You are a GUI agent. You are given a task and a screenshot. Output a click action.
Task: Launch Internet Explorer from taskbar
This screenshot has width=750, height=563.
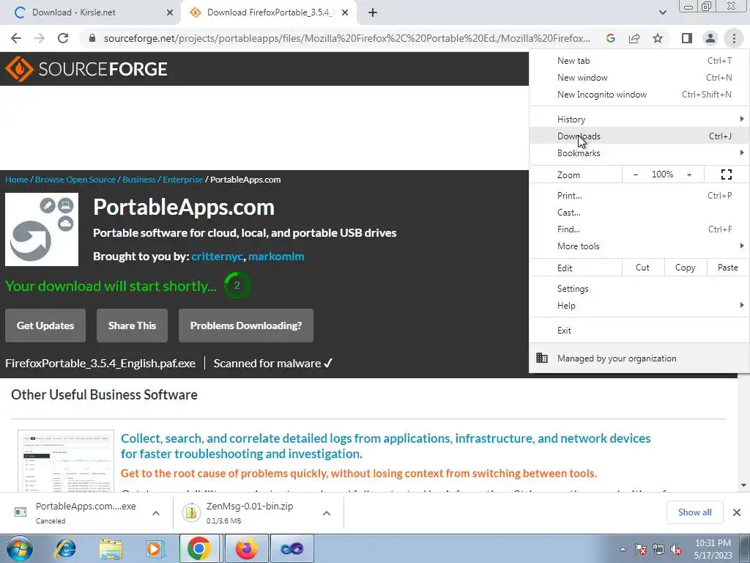coord(65,548)
